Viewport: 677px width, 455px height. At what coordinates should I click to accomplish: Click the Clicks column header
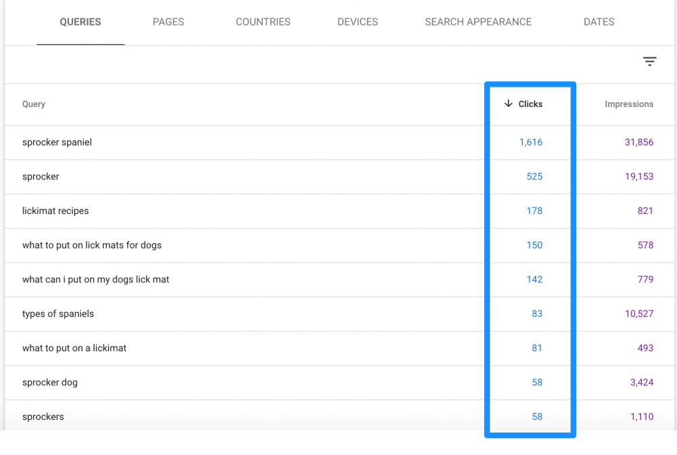click(x=530, y=104)
